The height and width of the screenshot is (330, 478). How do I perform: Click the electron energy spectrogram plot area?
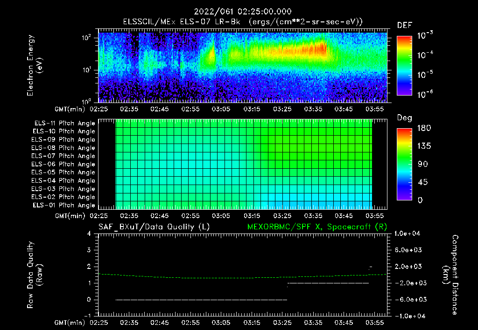tap(243, 66)
